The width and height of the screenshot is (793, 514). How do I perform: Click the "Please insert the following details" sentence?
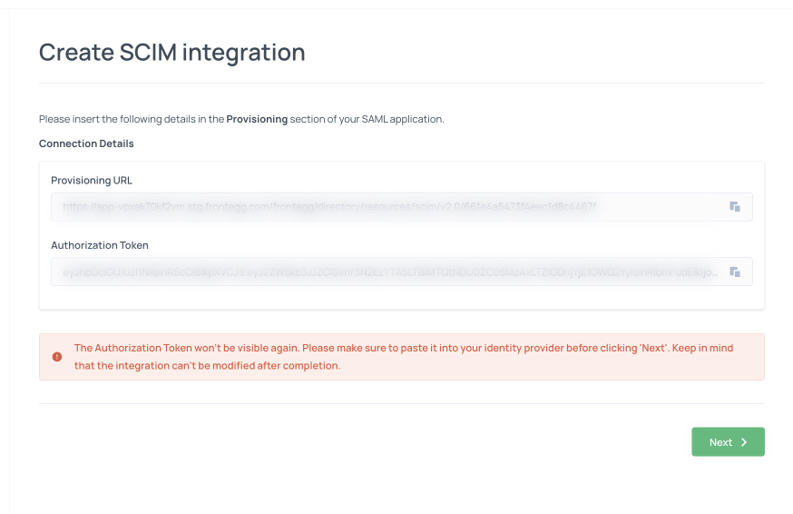[x=131, y=119]
